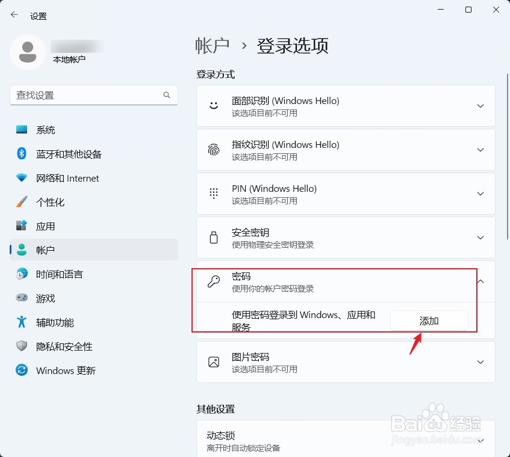
Task: Click the Bluetooth icon in sidebar
Action: coord(22,153)
